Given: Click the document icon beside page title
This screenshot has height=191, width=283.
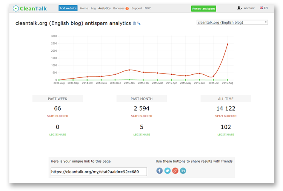Looking at the screenshot, I should 134,23.
